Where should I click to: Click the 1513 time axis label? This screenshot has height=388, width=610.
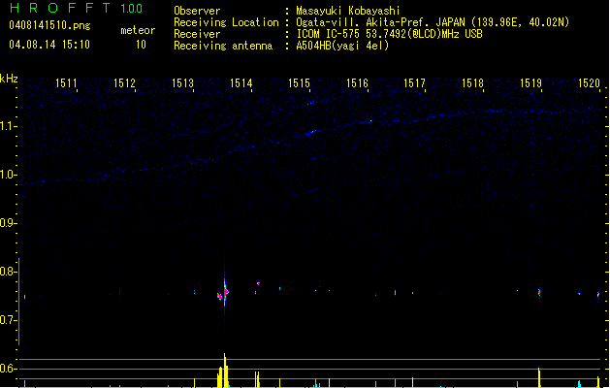(182, 83)
